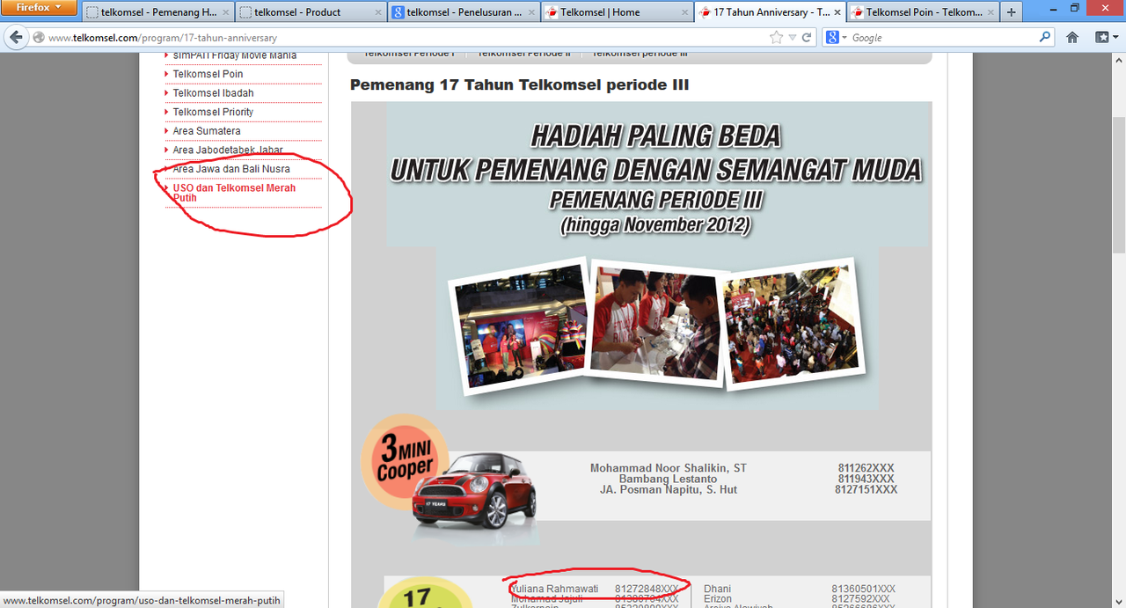This screenshot has height=608, width=1126.
Task: Open a new tab with the plus button
Action: (1012, 12)
